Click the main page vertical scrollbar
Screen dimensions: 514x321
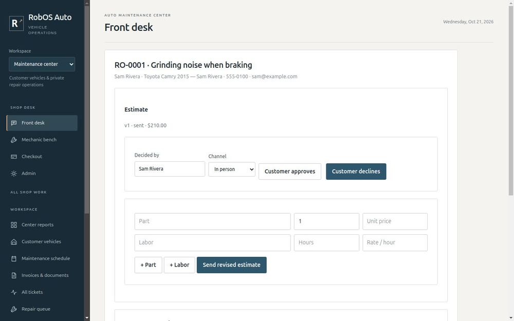point(511,101)
